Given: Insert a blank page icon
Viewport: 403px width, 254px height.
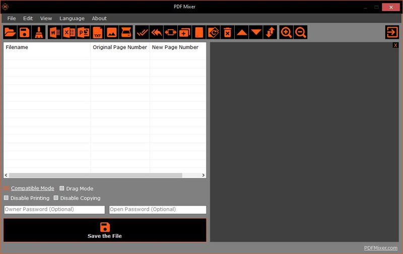Looking at the screenshot, I should click(199, 32).
